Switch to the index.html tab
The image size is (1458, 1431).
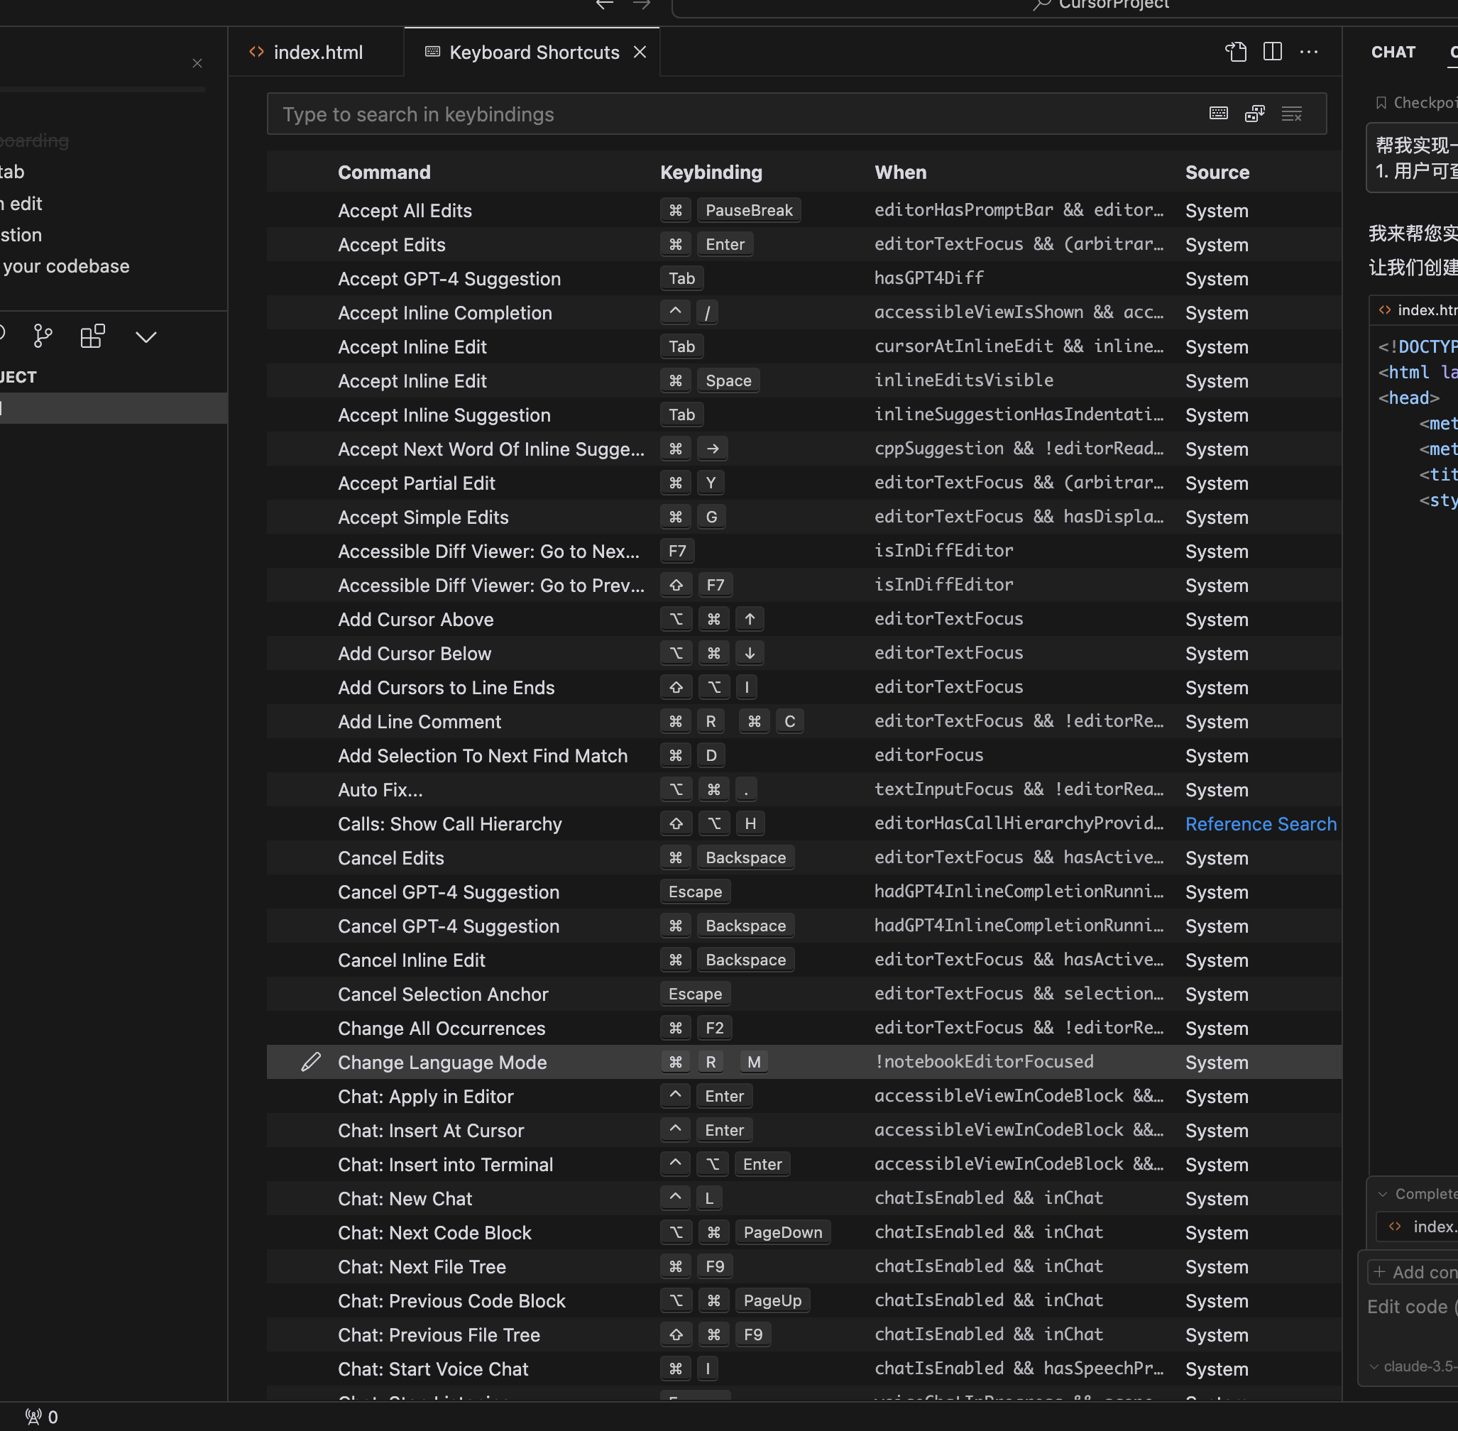(x=317, y=53)
